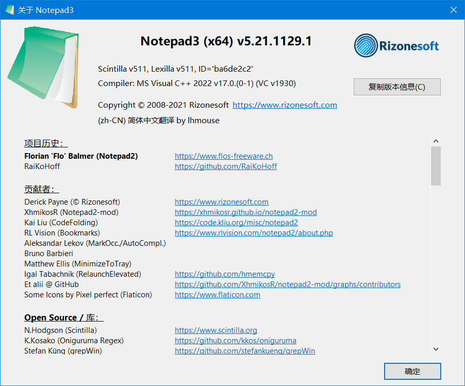The image size is (465, 386).
Task: Click the Notepad3 notepad logo image
Action: [43, 68]
